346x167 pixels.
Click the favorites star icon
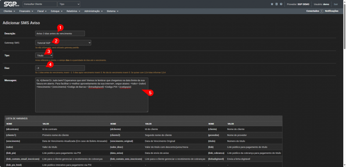tap(272, 4)
